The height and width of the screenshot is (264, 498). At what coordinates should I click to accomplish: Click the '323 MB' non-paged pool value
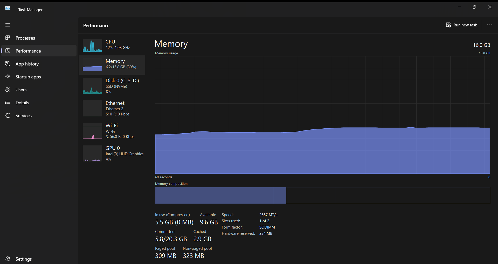coord(193,256)
